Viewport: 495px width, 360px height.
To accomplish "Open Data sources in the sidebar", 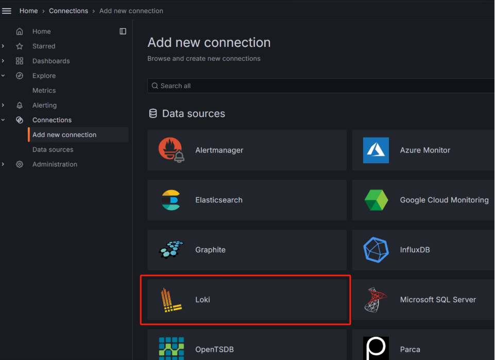I will coord(53,149).
